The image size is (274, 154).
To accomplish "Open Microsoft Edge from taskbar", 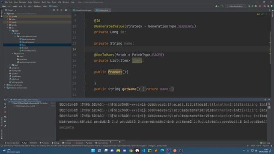I will [x=162, y=151].
